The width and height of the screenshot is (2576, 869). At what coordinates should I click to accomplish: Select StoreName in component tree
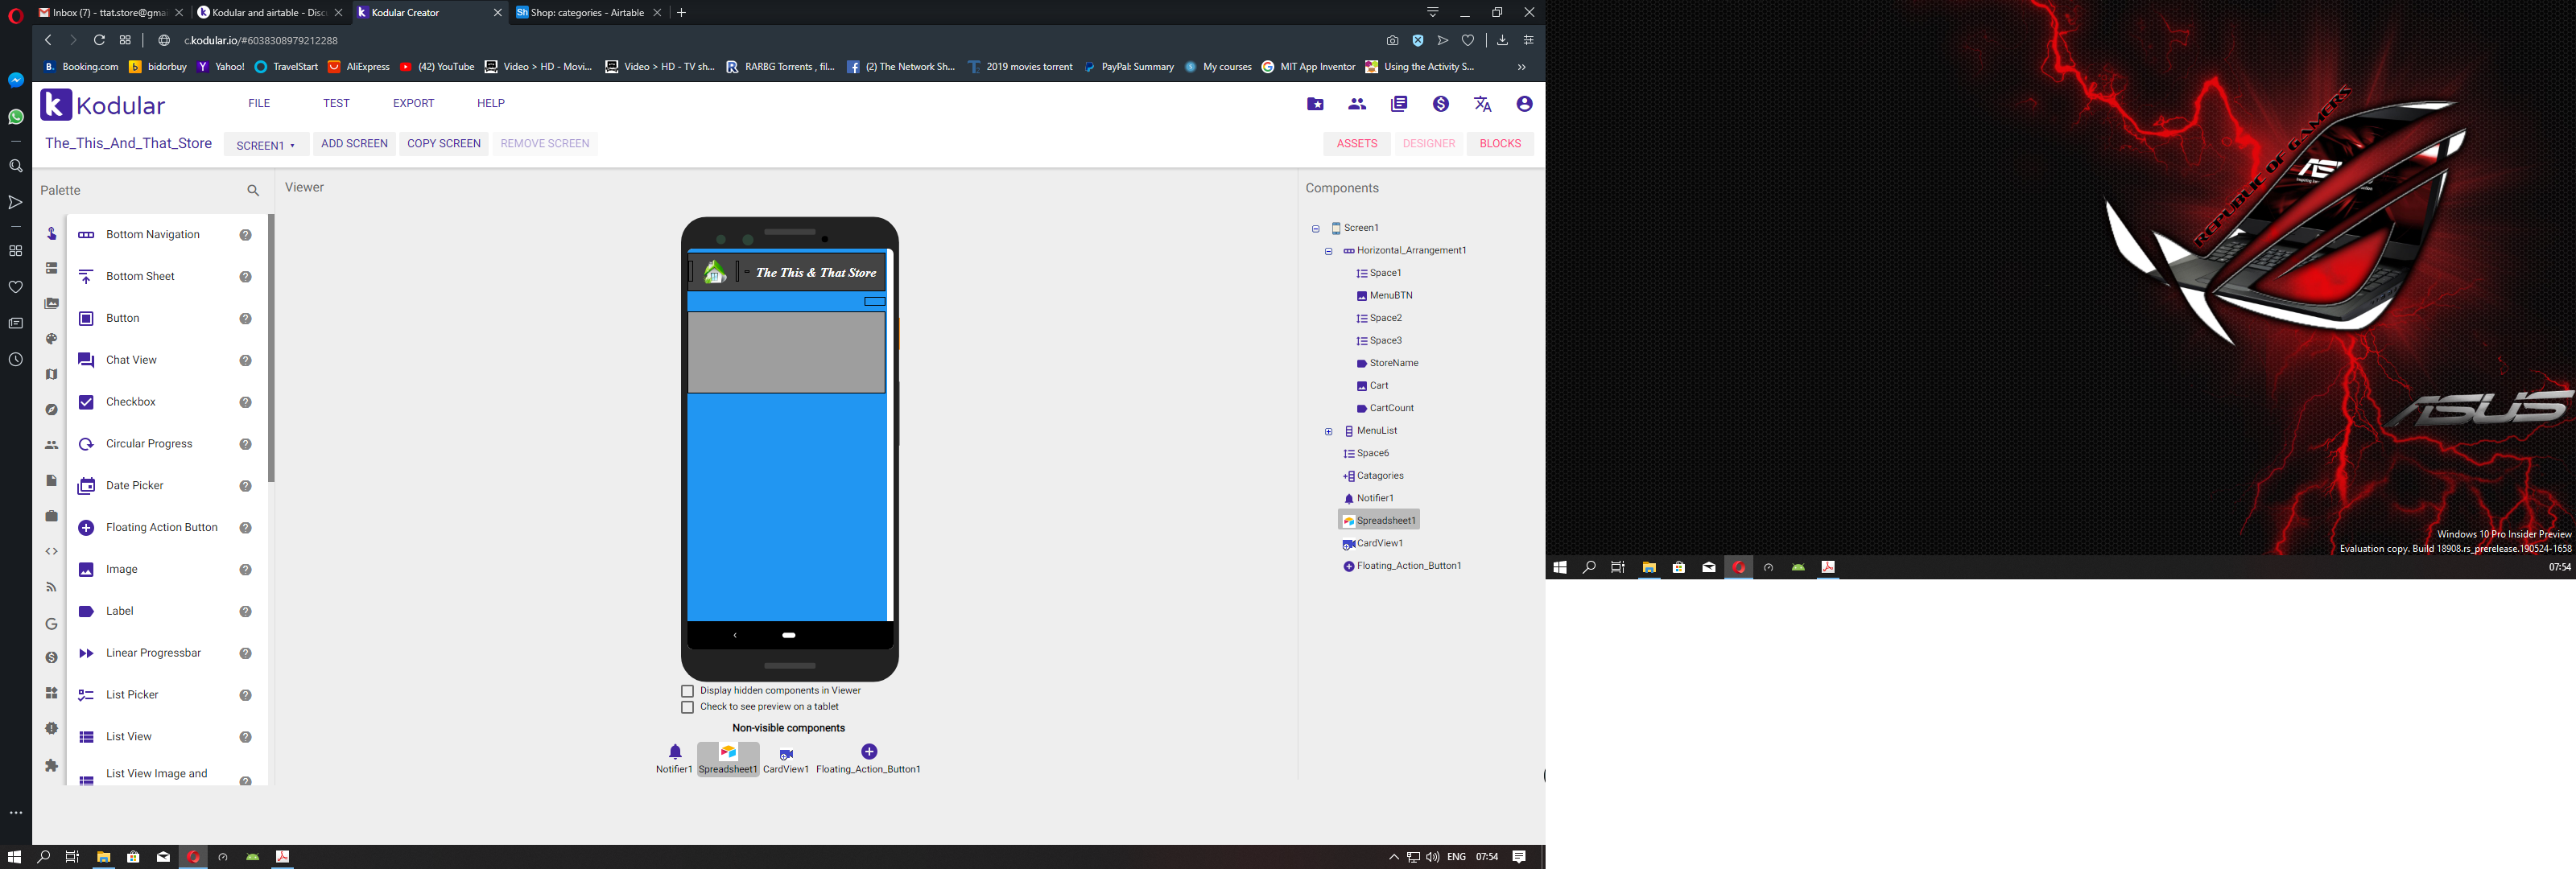pos(1393,364)
